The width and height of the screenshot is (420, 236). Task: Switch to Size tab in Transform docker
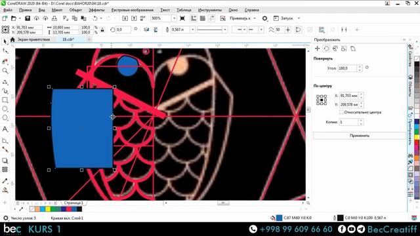tap(344, 49)
